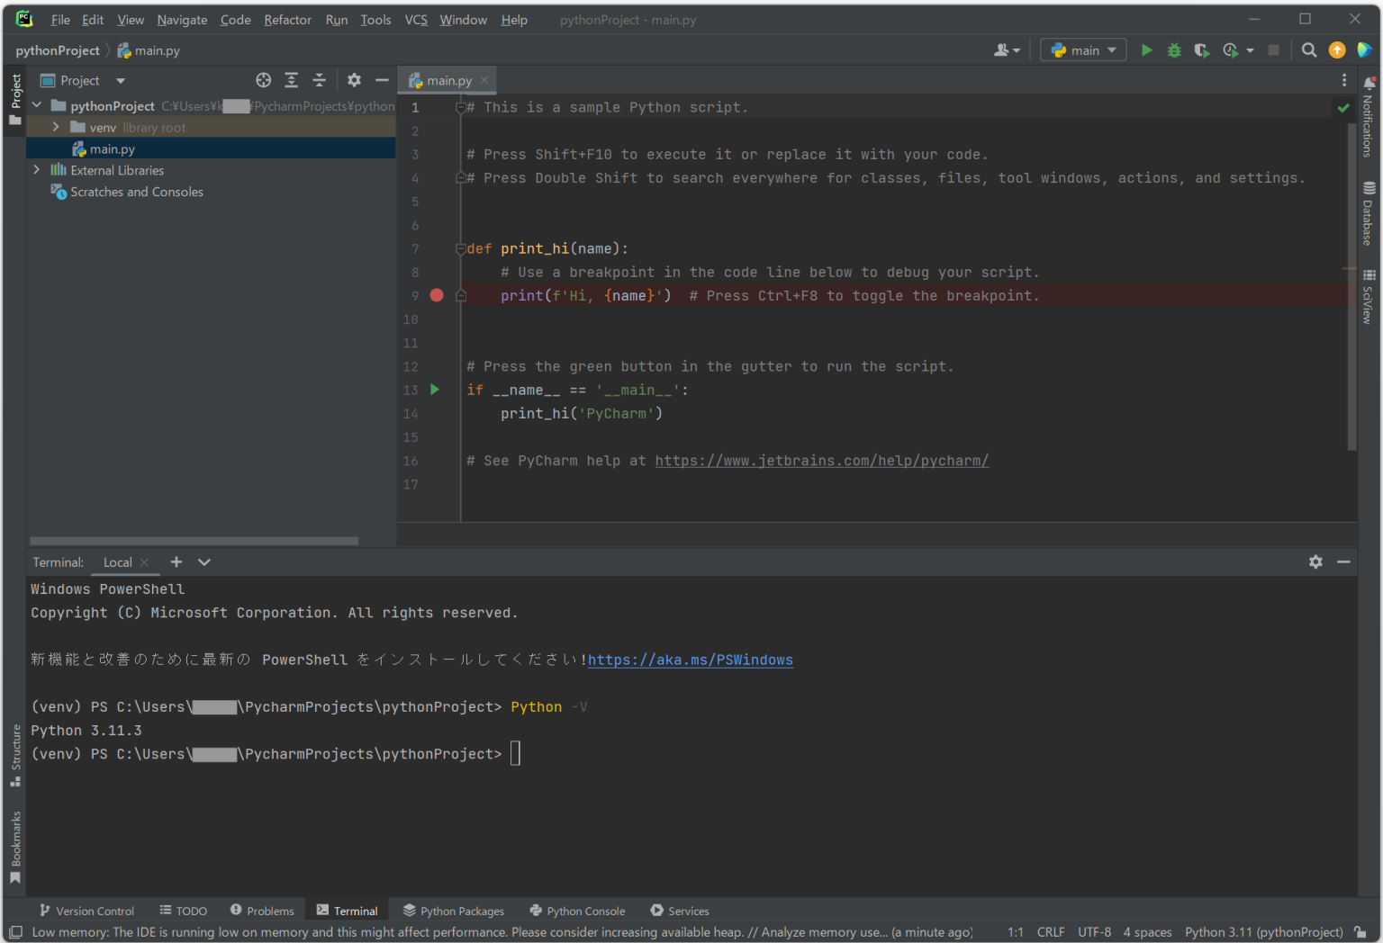
Task: Start the Debugger for main
Action: pyautogui.click(x=1173, y=49)
